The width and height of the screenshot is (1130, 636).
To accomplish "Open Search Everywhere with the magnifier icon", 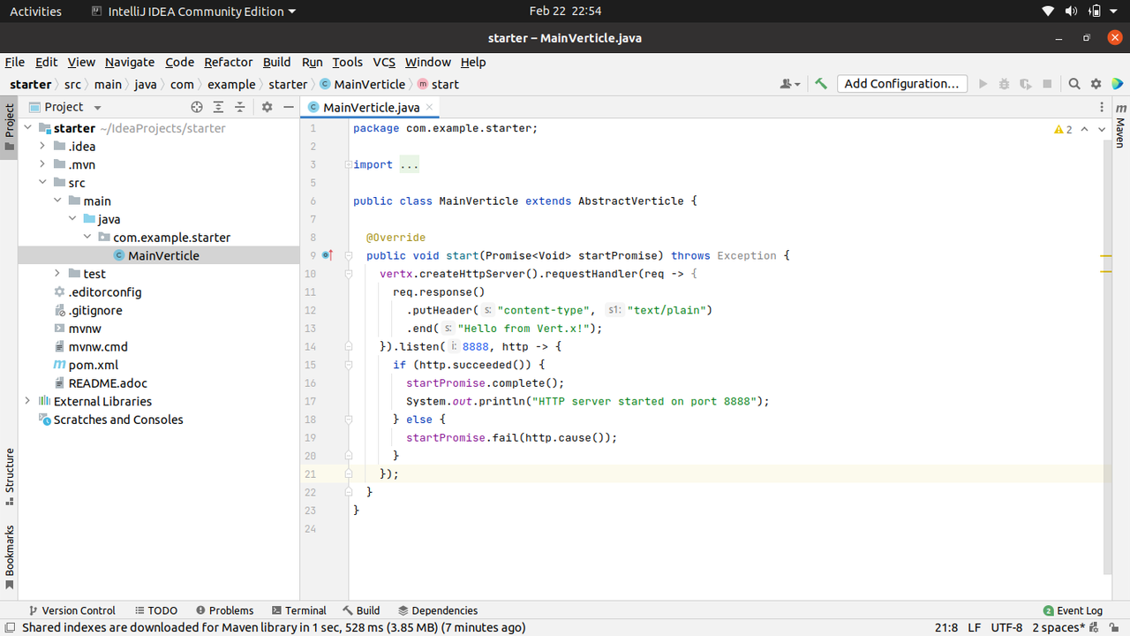I will pos(1073,83).
